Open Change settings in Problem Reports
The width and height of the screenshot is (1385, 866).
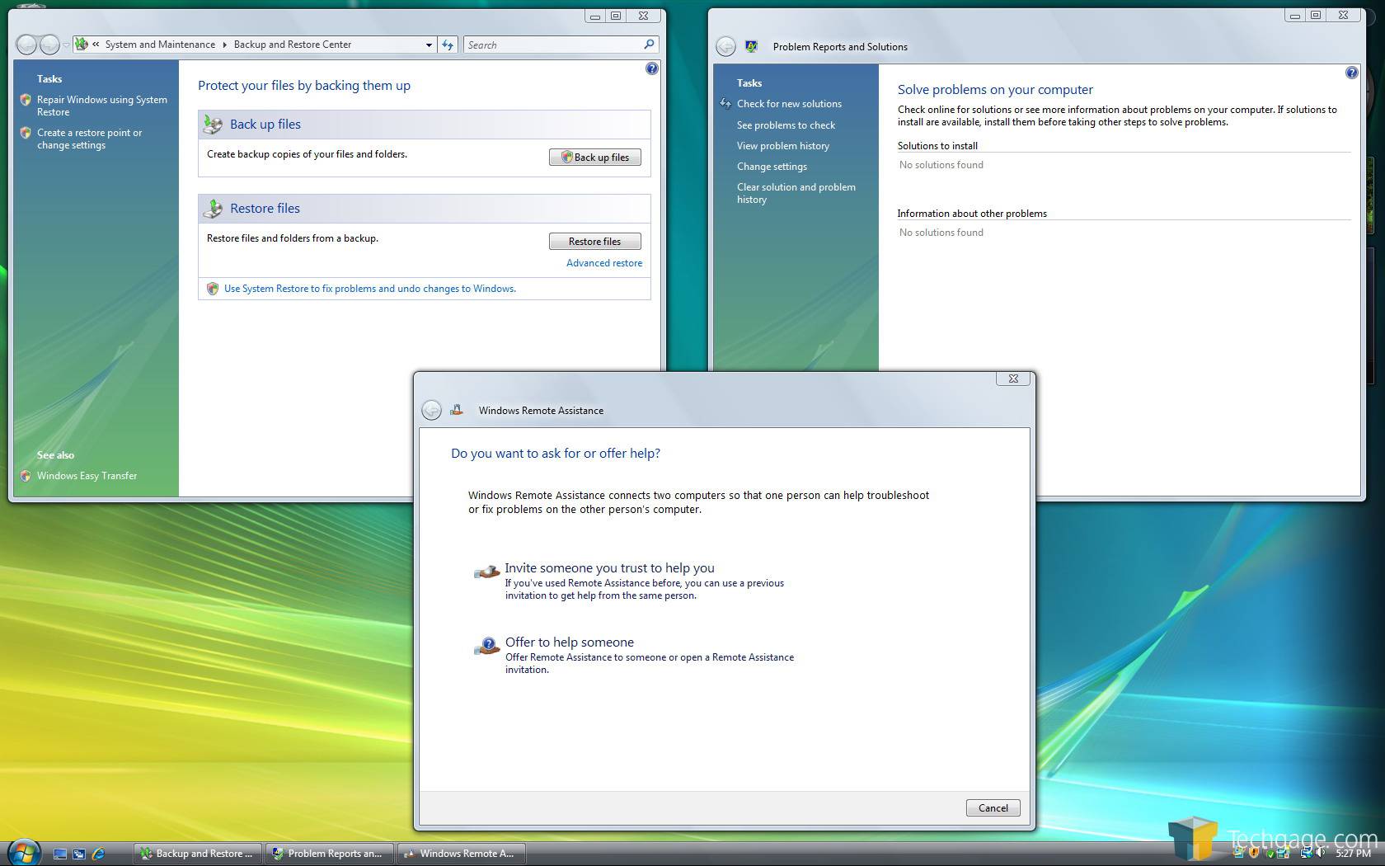point(772,167)
